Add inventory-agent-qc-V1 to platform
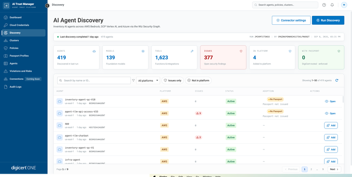Image resolution: width=352 pixels, height=177 pixels. [331, 149]
